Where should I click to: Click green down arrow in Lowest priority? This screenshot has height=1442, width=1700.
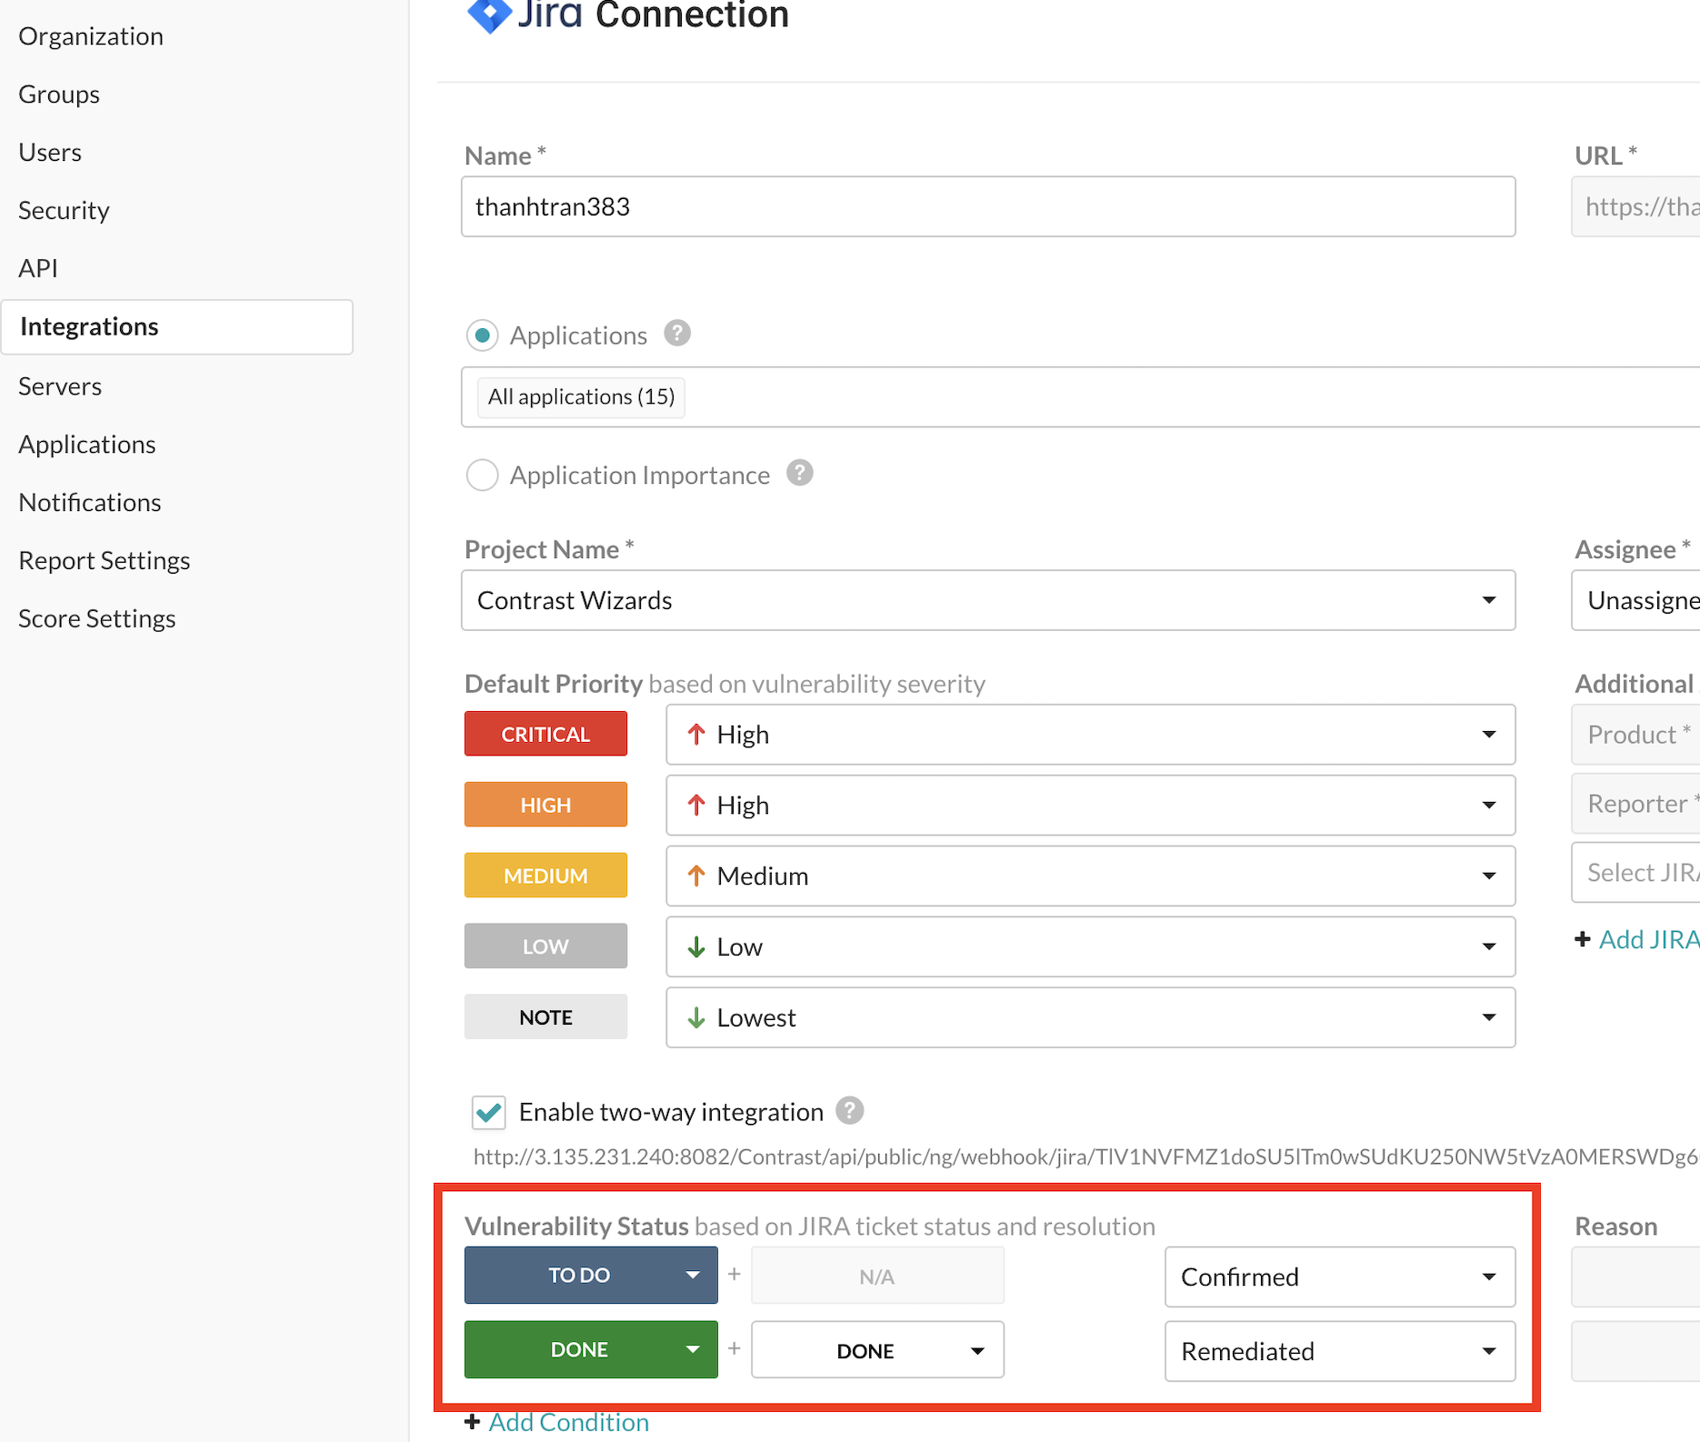696,1017
